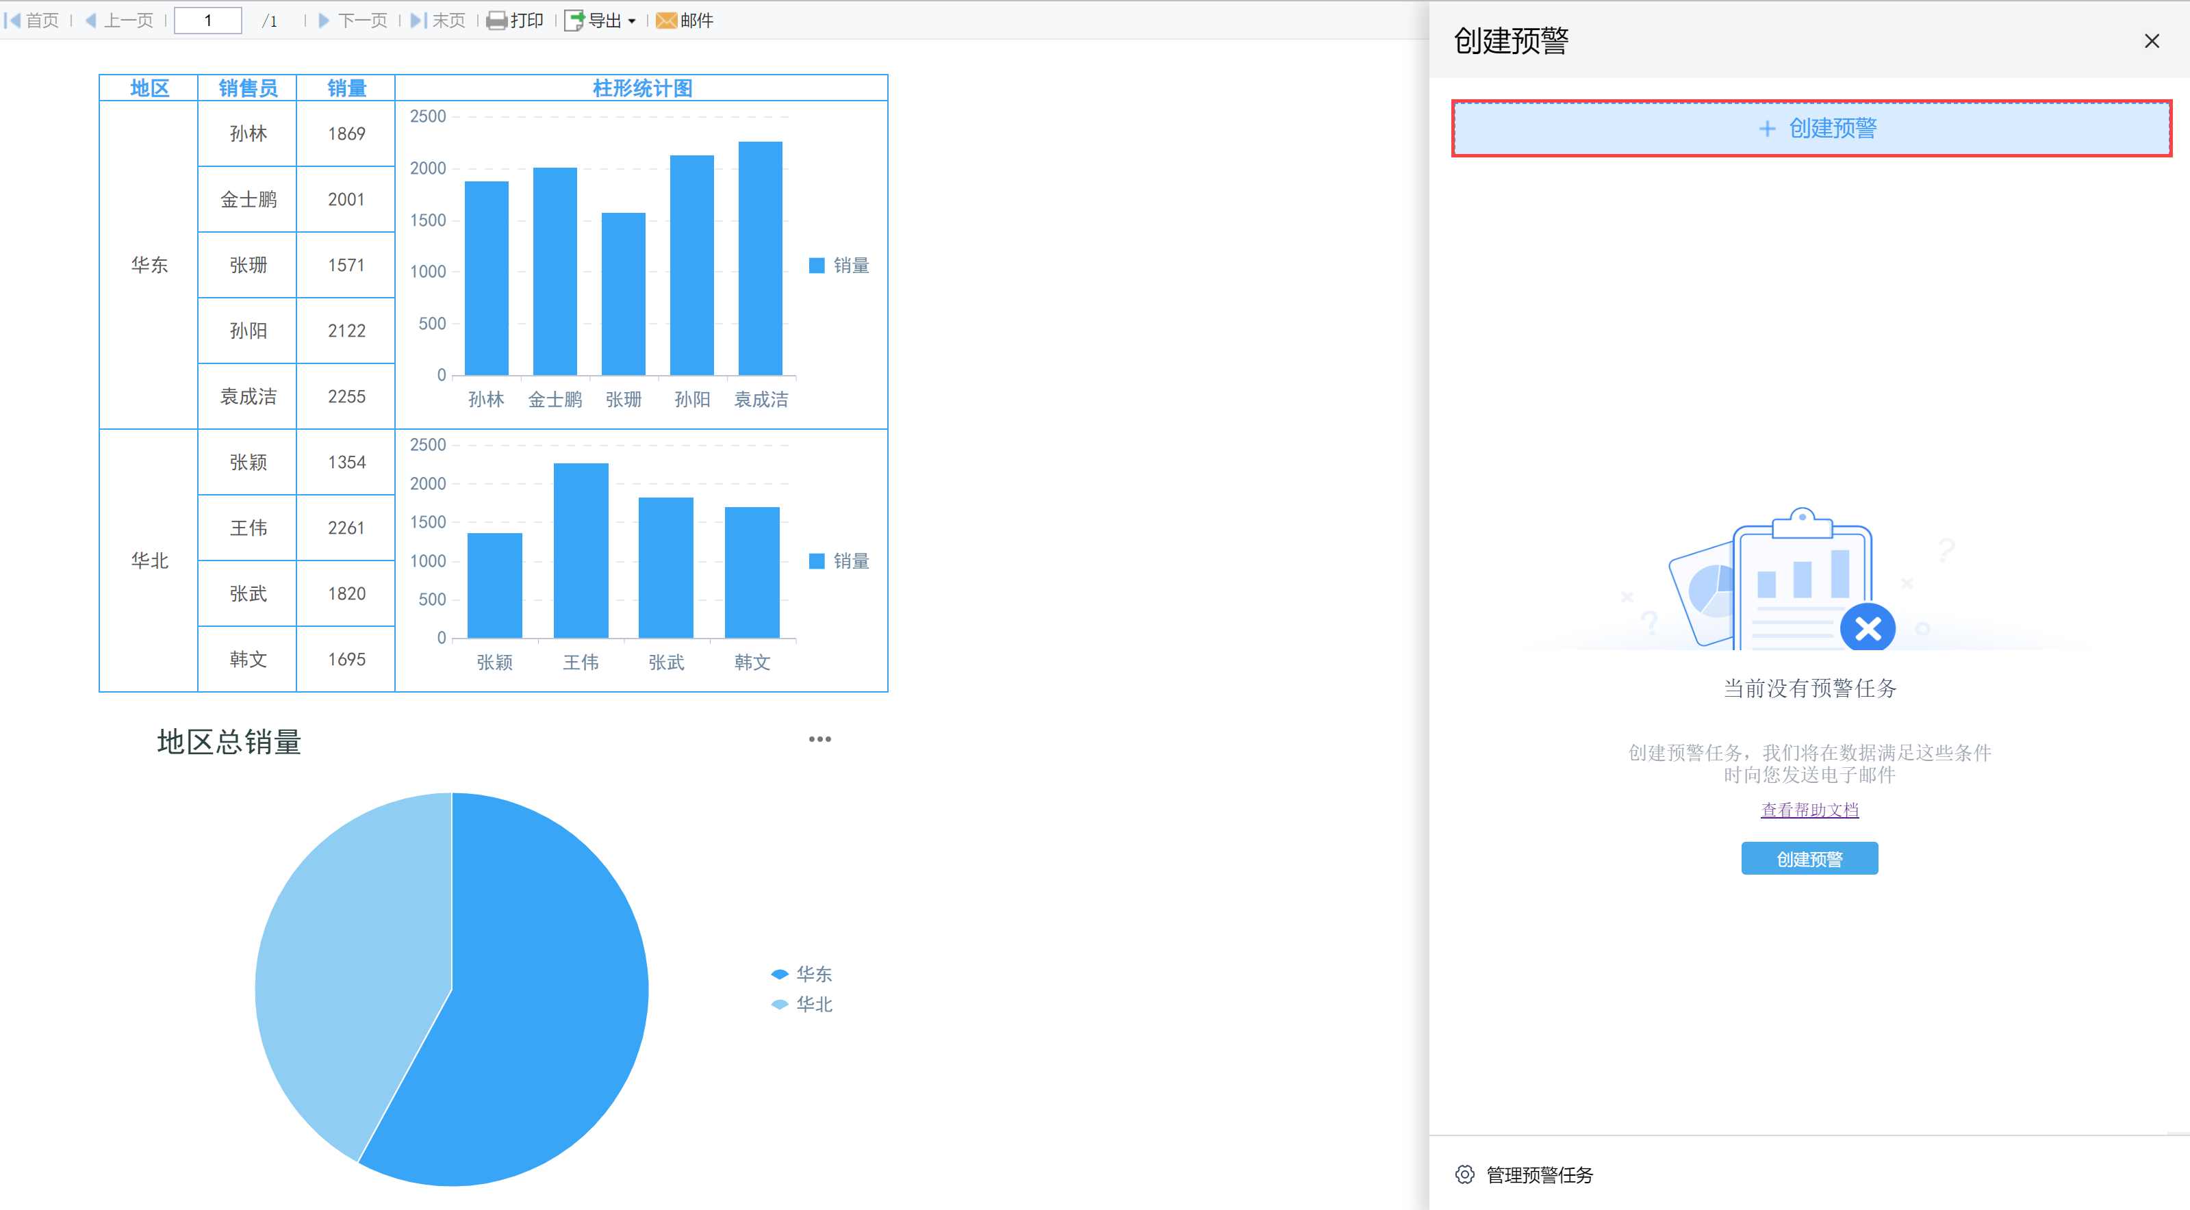Go to the first page icon
The width and height of the screenshot is (2190, 1210).
[x=13, y=21]
